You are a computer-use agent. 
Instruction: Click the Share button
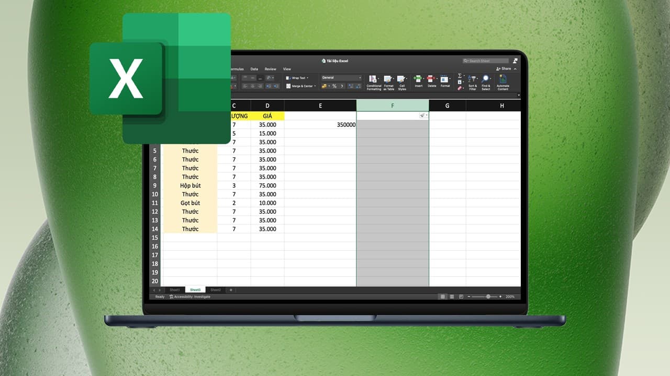[504, 69]
